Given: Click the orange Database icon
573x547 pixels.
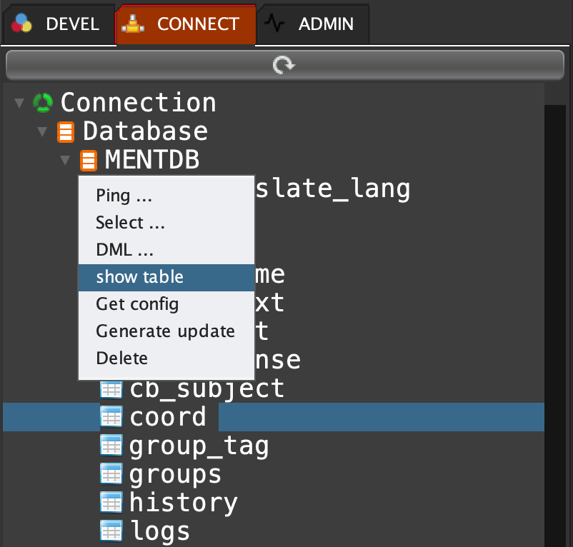Looking at the screenshot, I should click(66, 132).
